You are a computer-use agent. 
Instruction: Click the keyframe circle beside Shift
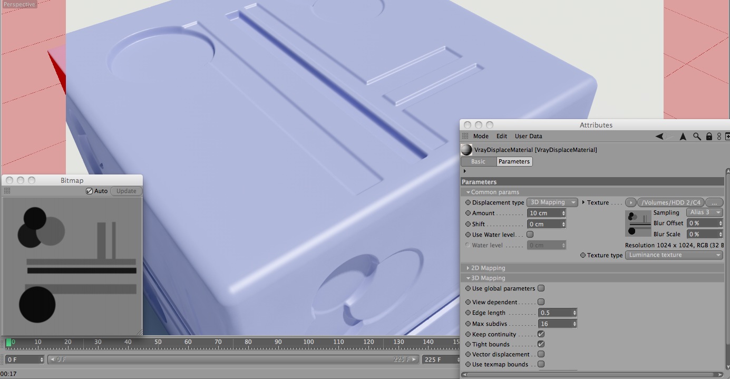[x=468, y=224]
